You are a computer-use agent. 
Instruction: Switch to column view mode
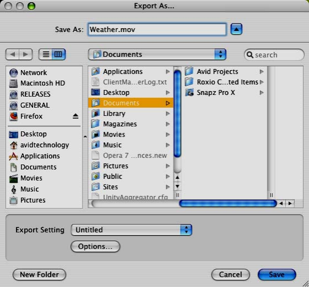[58, 54]
